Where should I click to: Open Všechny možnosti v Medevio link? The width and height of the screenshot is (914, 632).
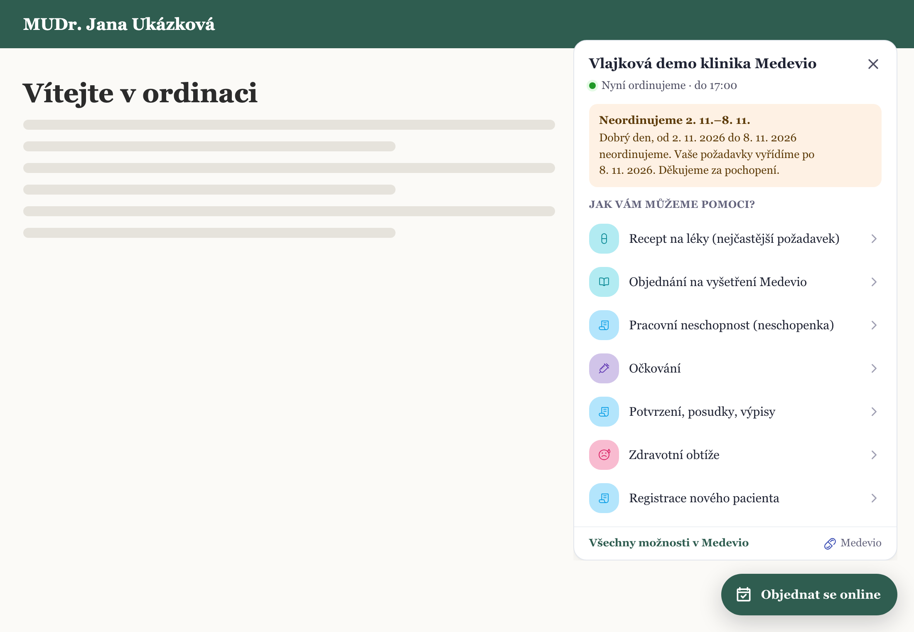668,543
